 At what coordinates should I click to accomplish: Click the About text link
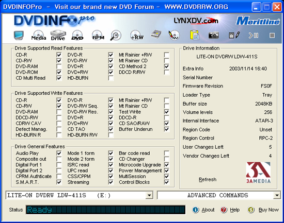pos(208,210)
